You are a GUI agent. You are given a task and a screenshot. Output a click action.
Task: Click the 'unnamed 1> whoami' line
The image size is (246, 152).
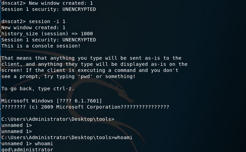[x=27, y=144]
